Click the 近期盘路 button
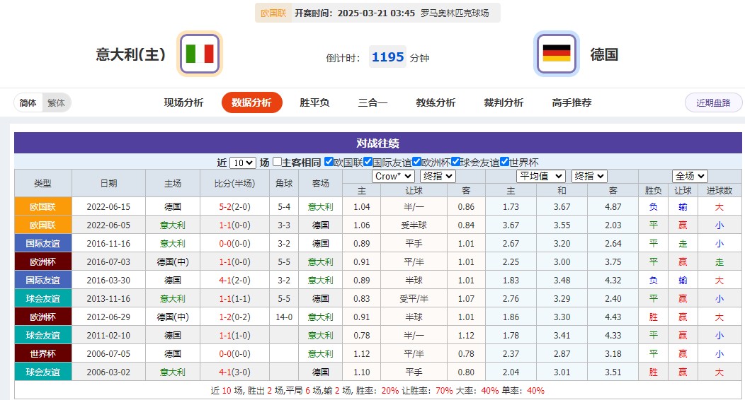Viewport: 745px width, 400px height. pyautogui.click(x=713, y=102)
